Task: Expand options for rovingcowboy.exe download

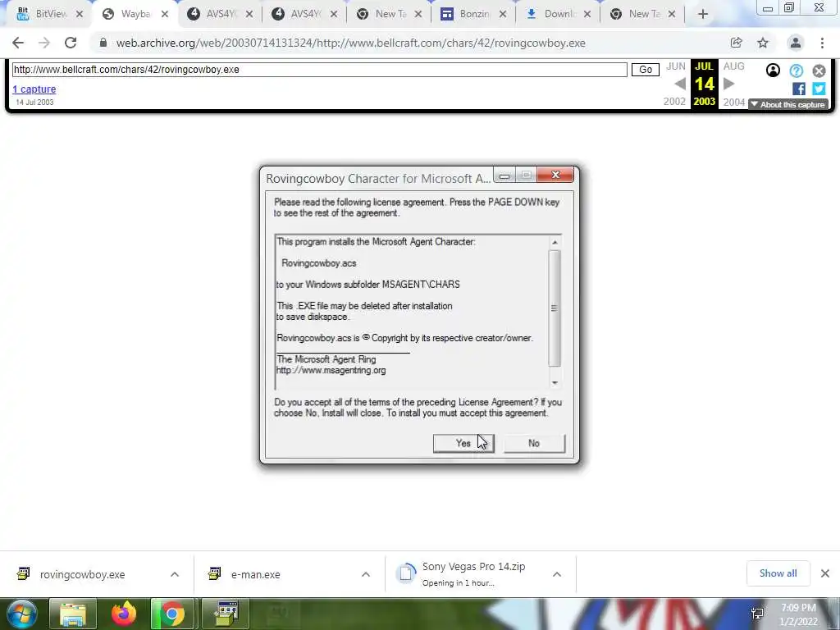Action: (175, 574)
